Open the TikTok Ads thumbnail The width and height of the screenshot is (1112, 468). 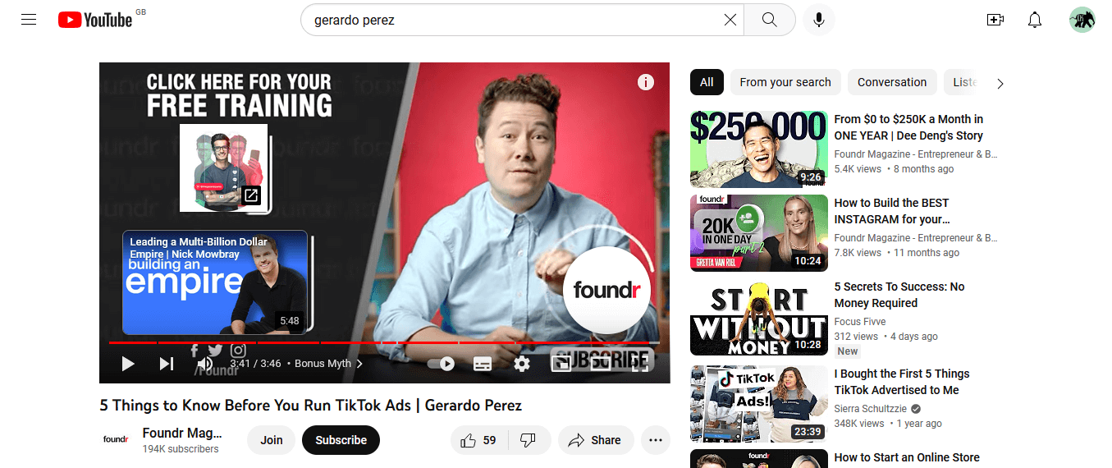(x=759, y=404)
